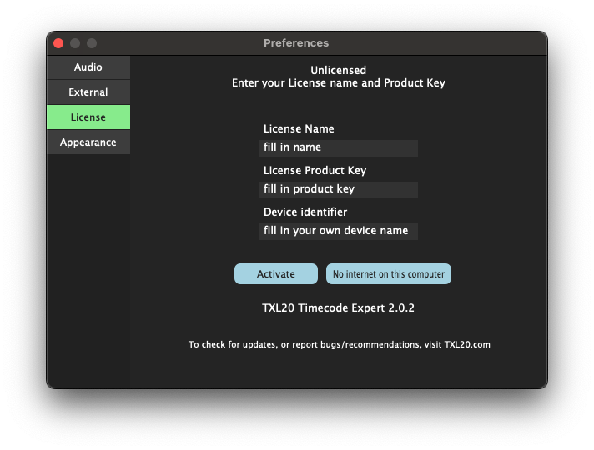Select the highlighted License tab
Image resolution: width=594 pixels, height=450 pixels.
pyautogui.click(x=88, y=117)
